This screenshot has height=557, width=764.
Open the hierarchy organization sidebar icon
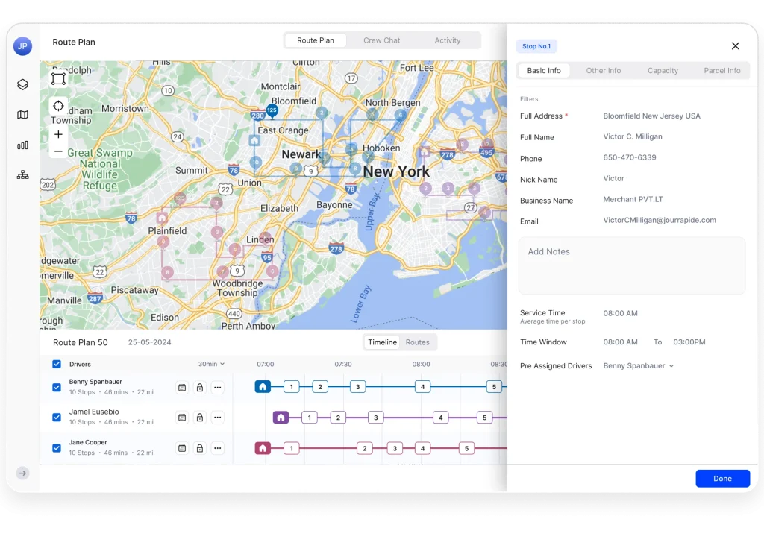pyautogui.click(x=22, y=174)
